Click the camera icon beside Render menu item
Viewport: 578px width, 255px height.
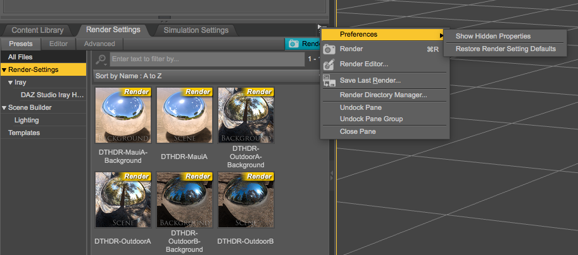point(329,49)
